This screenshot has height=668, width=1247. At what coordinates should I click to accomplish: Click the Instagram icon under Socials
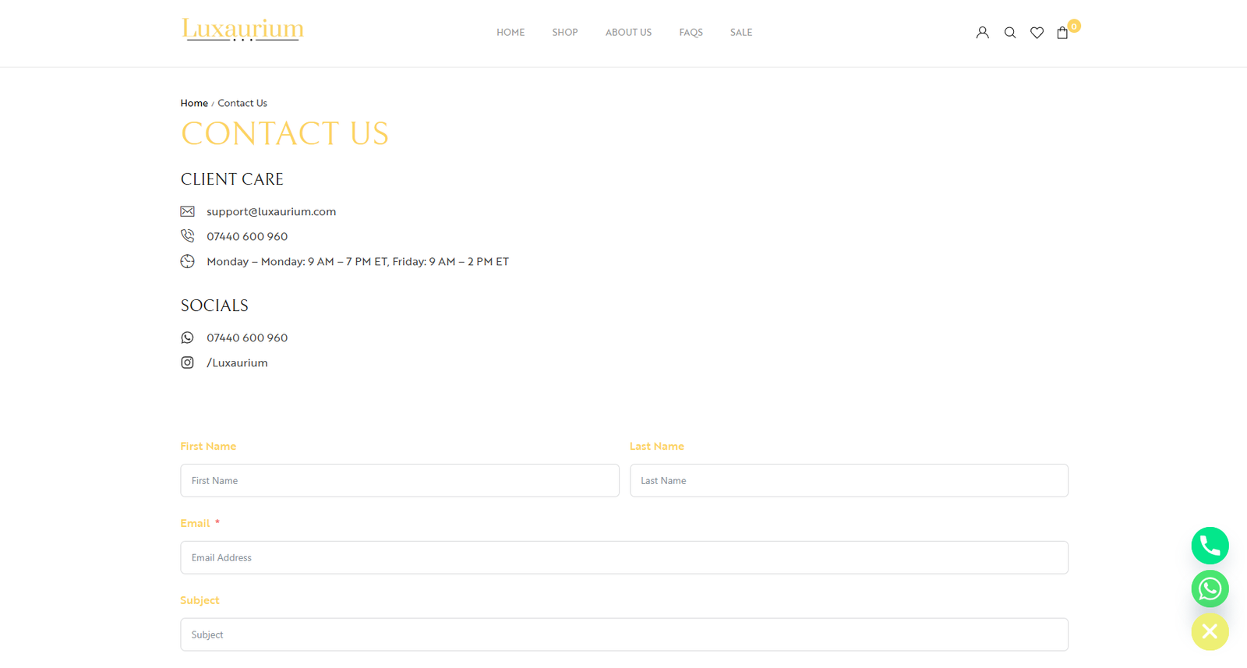pyautogui.click(x=187, y=362)
